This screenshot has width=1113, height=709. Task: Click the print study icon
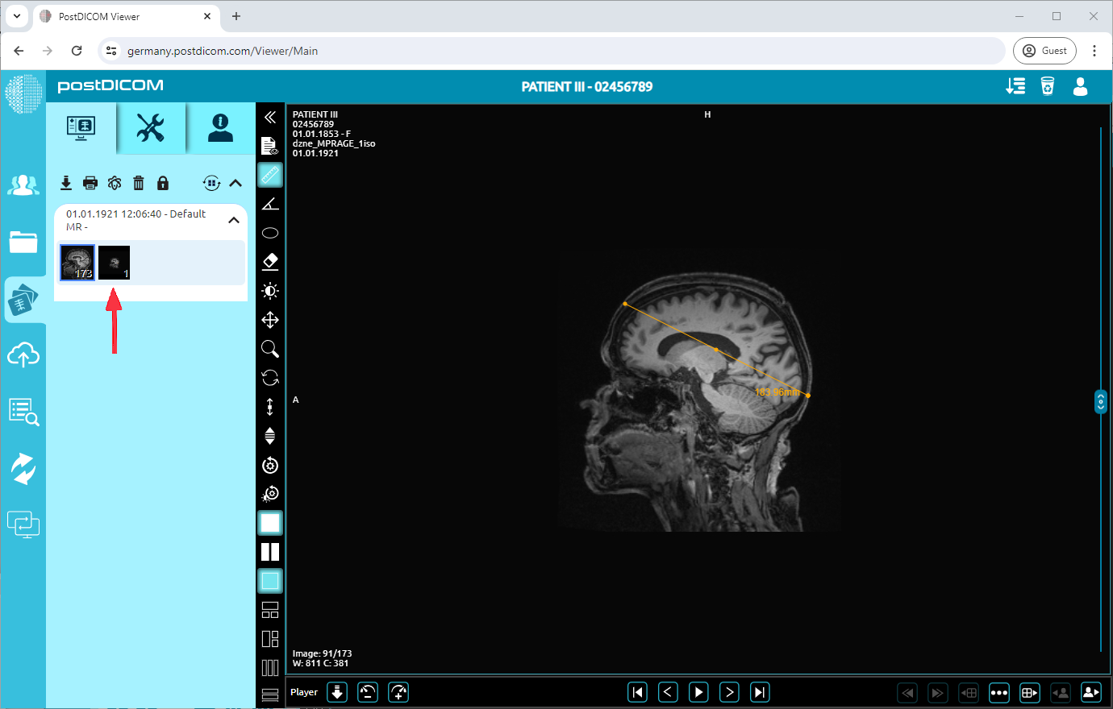pos(90,183)
